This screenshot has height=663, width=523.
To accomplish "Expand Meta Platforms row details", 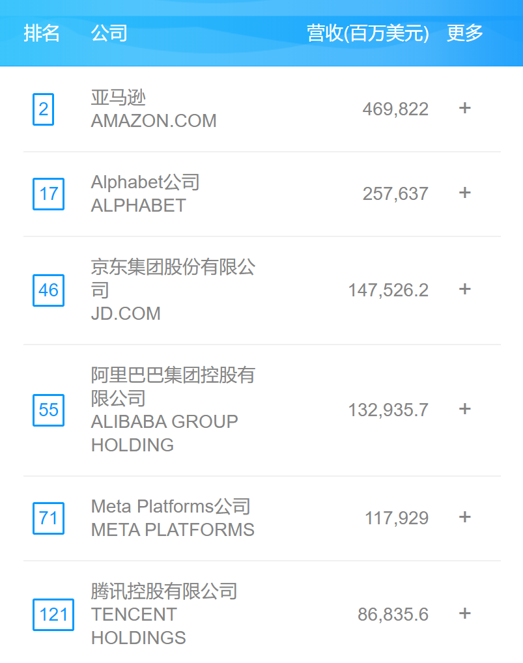I will (464, 517).
